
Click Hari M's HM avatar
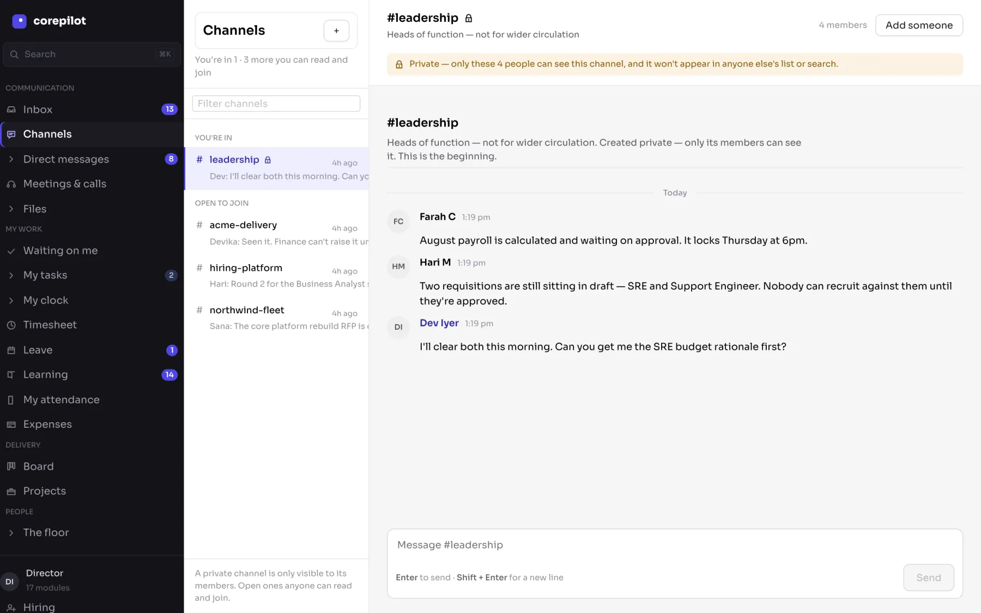coord(398,266)
